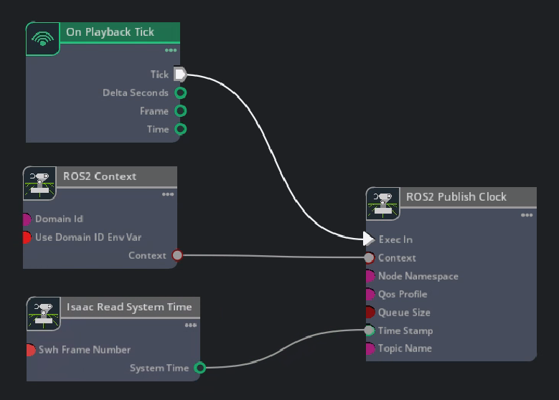Image resolution: width=559 pixels, height=400 pixels.
Task: Click the System Time output port
Action: (200, 368)
